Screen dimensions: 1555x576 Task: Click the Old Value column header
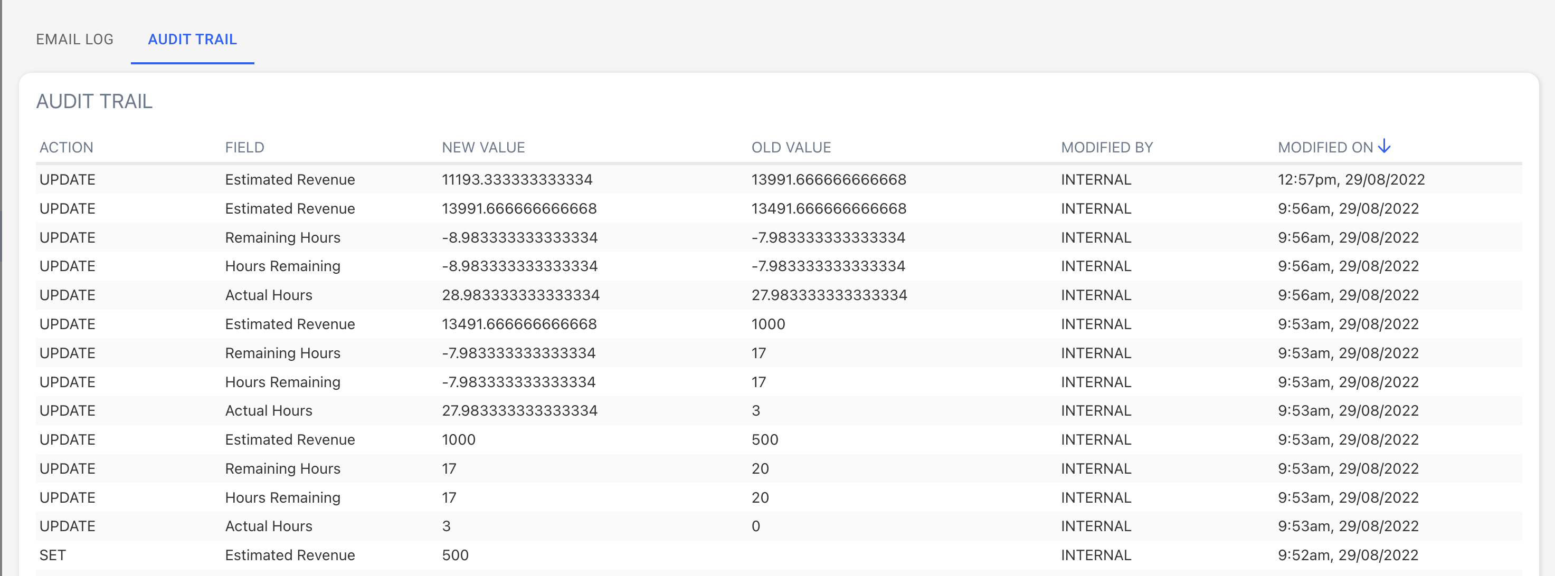pyautogui.click(x=791, y=147)
